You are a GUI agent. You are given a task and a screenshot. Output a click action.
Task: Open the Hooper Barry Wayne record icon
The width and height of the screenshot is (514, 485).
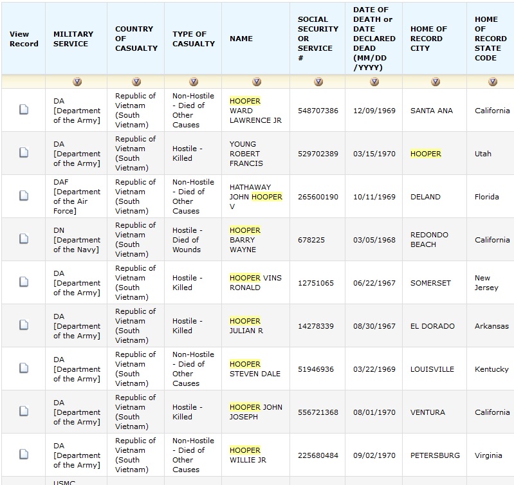24,239
